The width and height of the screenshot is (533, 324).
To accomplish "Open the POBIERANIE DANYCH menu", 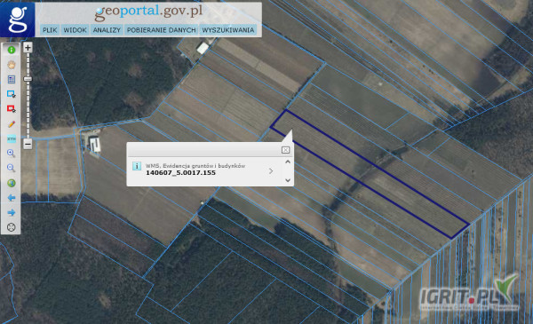I will click(162, 30).
